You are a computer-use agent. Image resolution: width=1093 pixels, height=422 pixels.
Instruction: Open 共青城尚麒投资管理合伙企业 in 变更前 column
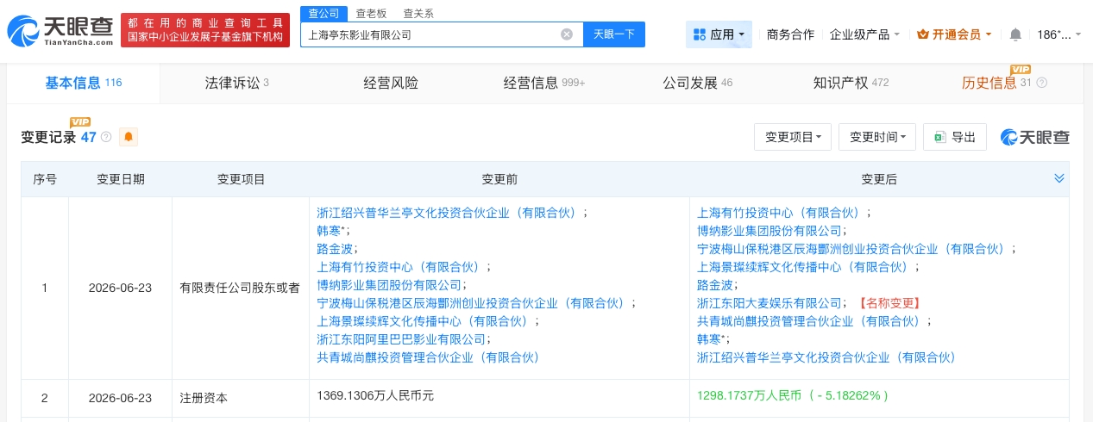(428, 357)
